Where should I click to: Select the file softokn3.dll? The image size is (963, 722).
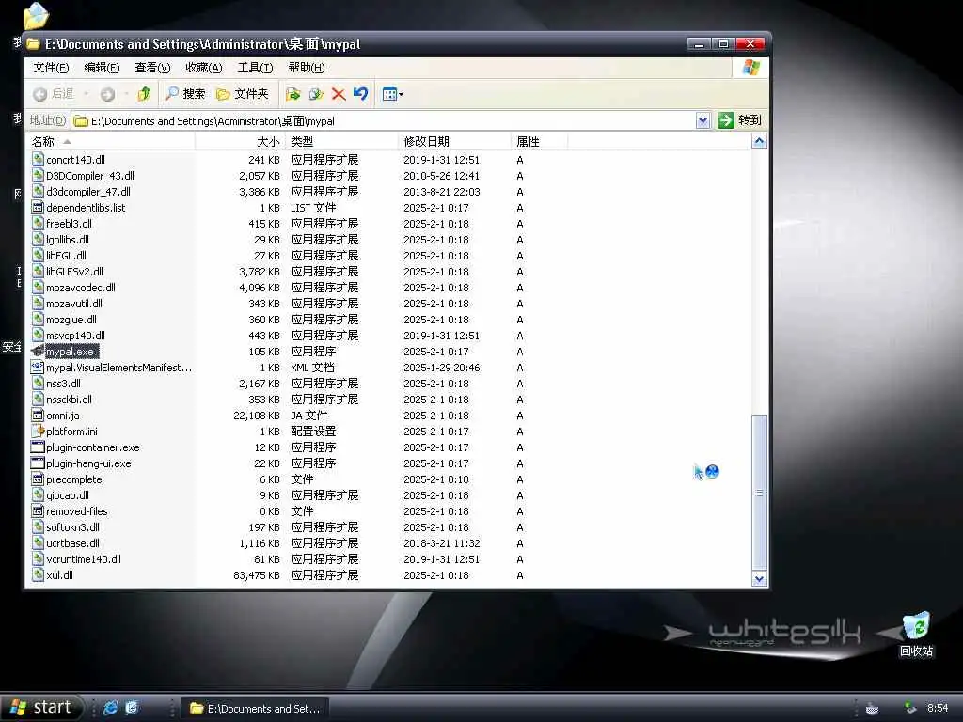pos(72,527)
